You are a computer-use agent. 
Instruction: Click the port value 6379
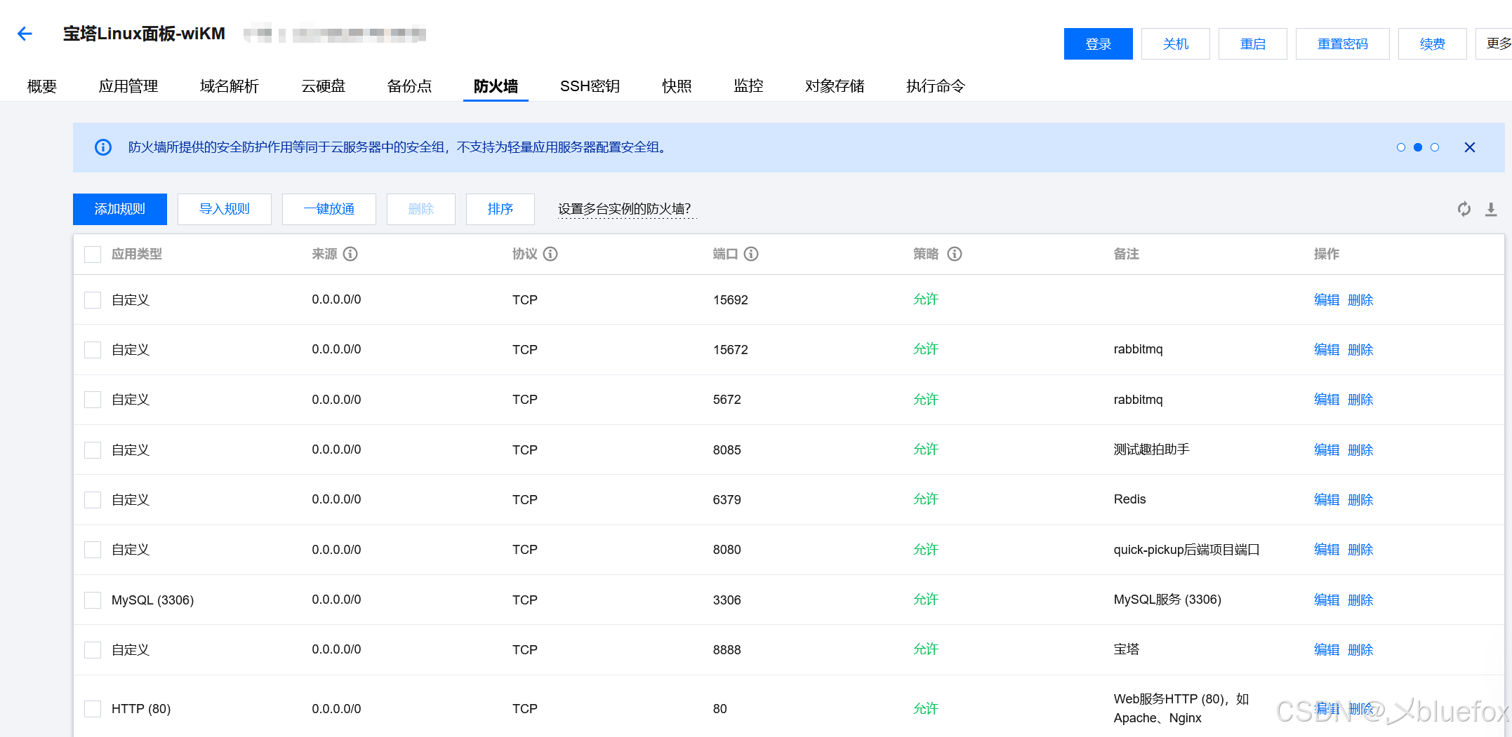click(727, 500)
